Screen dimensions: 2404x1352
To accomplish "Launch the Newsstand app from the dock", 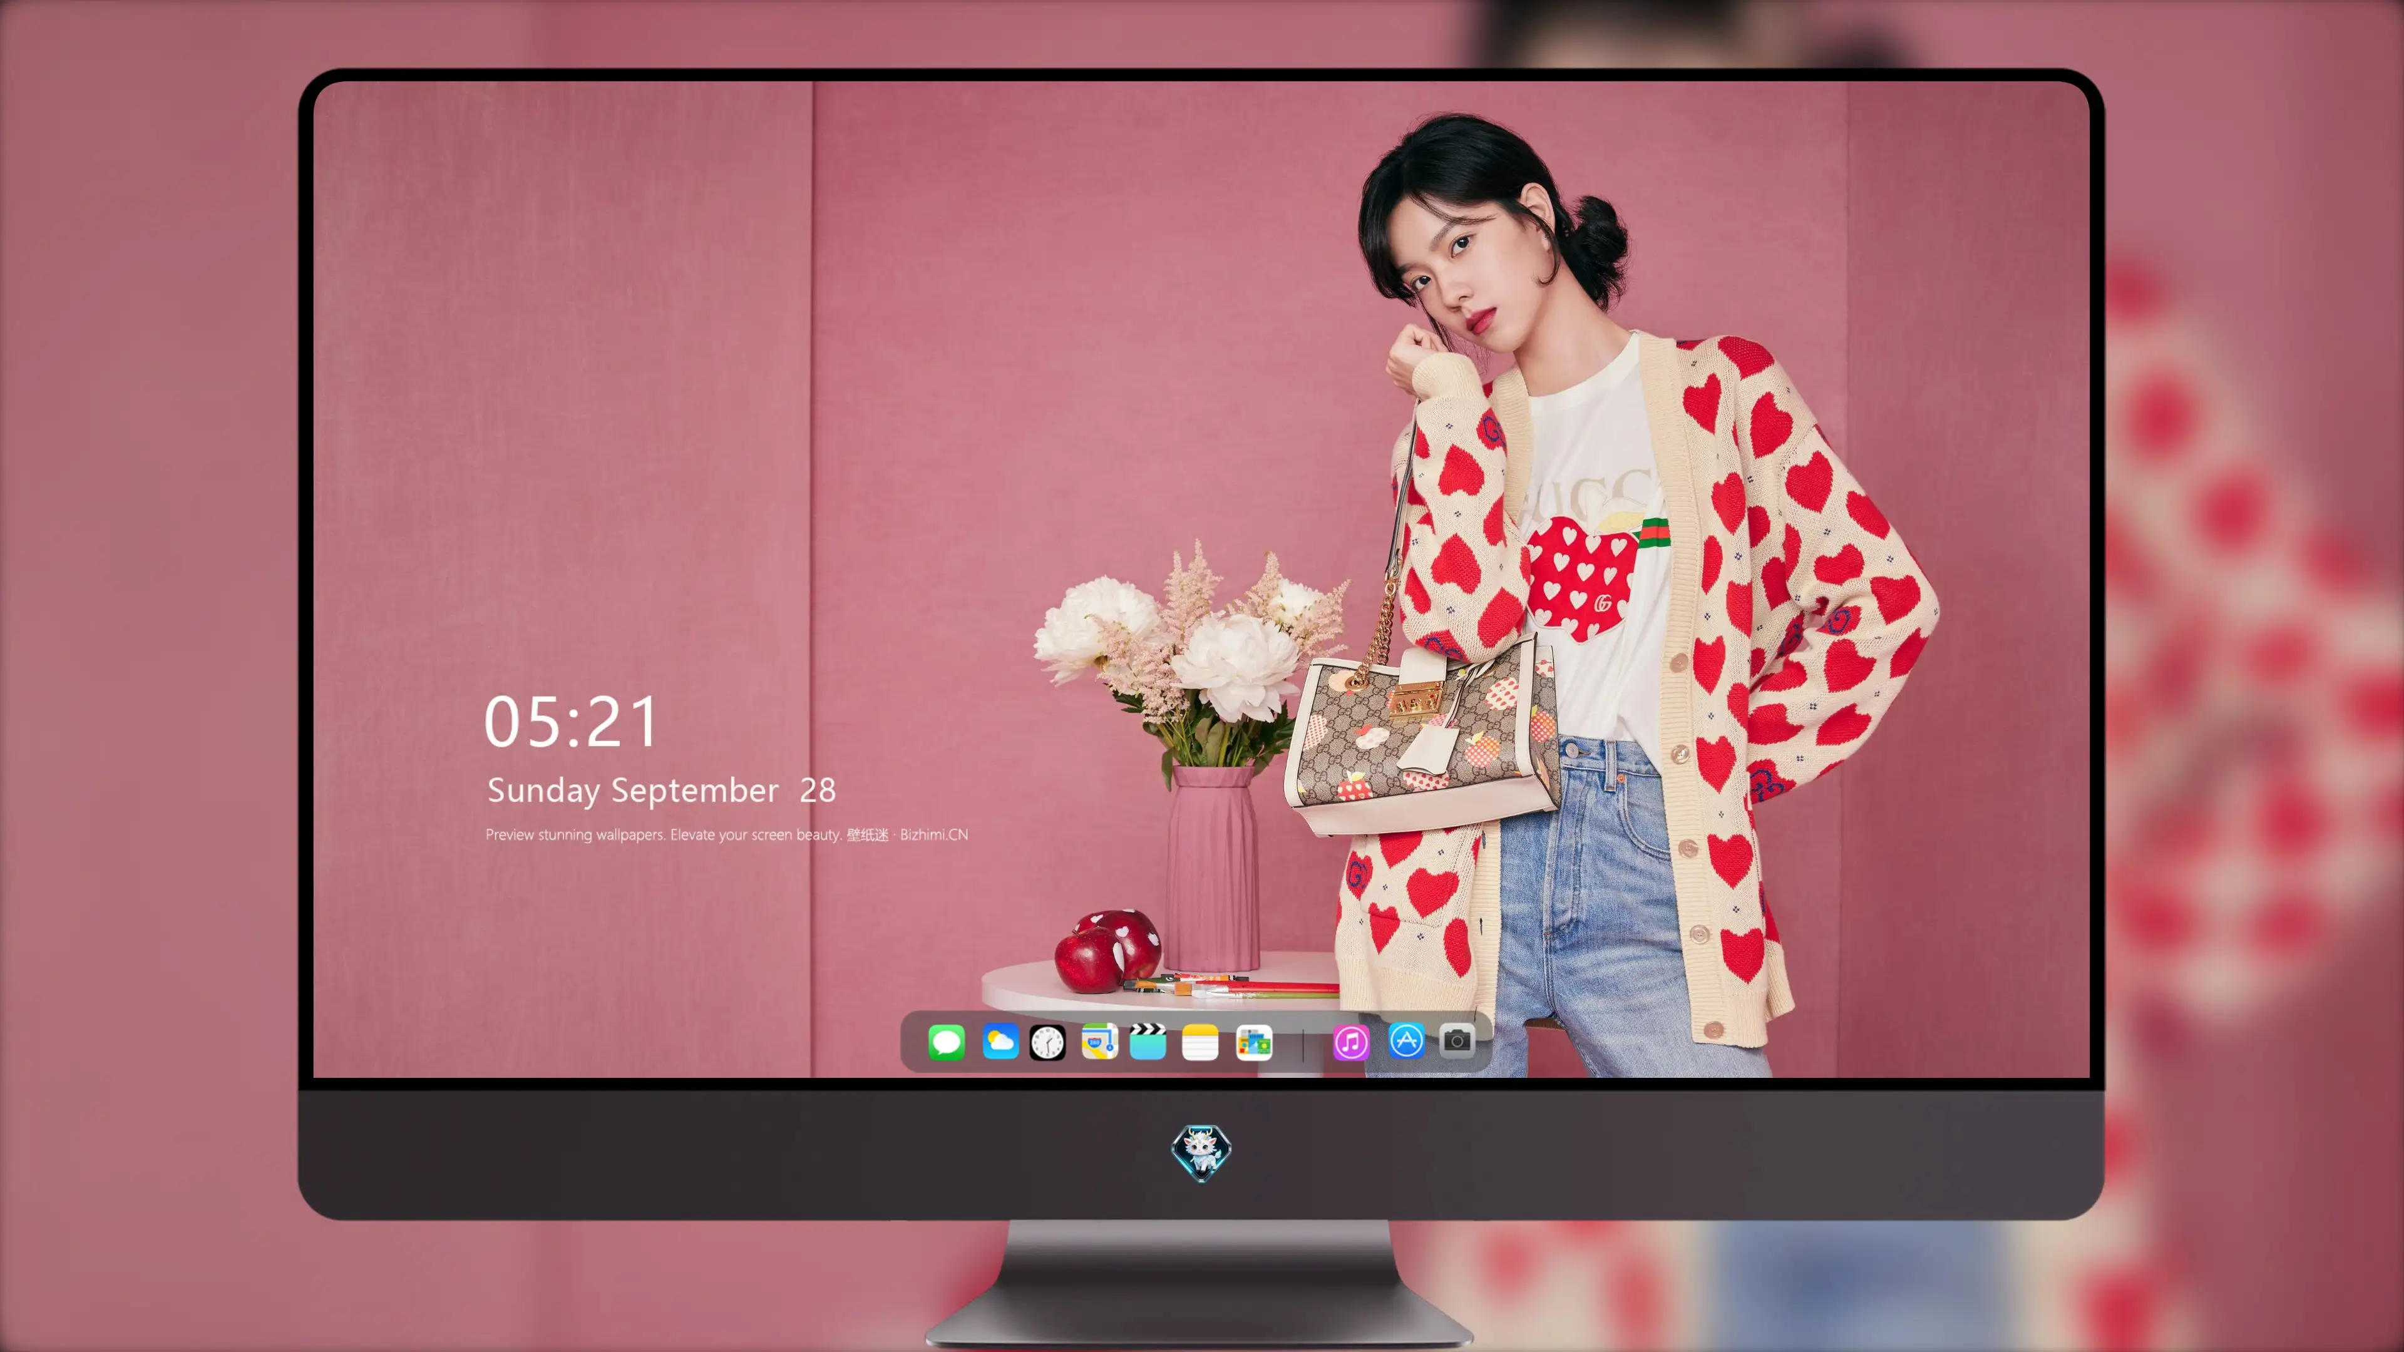I will [x=1254, y=1042].
